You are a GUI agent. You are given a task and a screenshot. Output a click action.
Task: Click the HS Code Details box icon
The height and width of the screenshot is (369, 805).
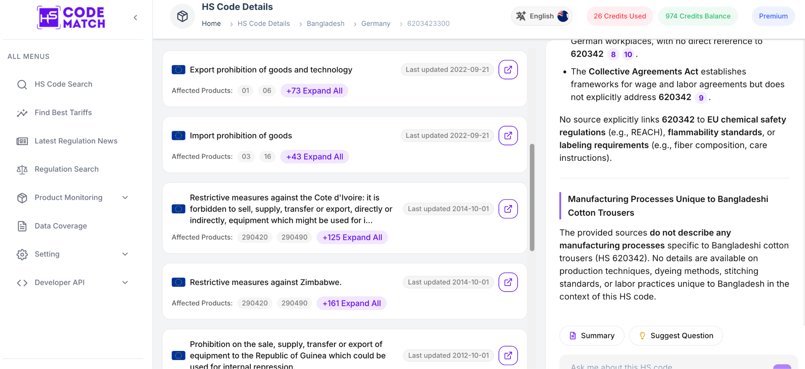coord(182,16)
